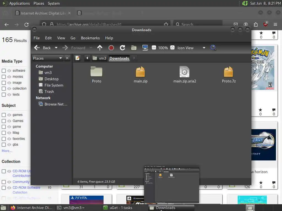Open Computer location from toolbar
This screenshot has height=211, width=282.
[145, 48]
